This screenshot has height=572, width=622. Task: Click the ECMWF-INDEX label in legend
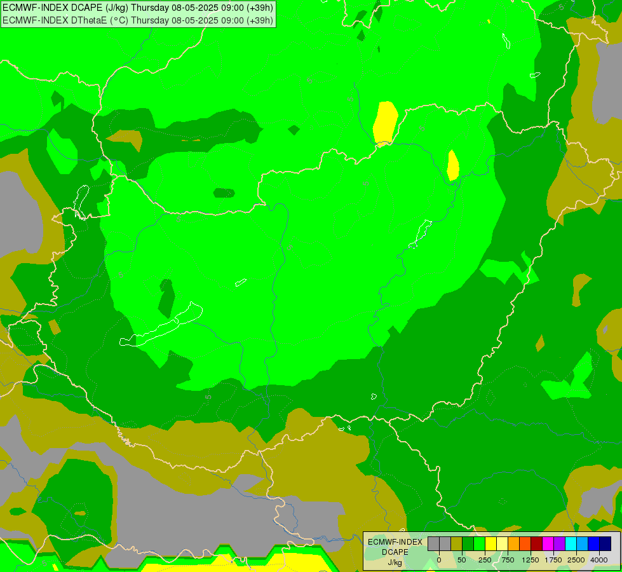[395, 542]
